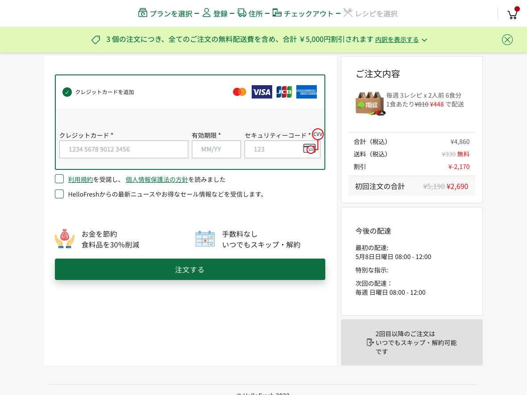This screenshot has width=527, height=395.
Task: Expand 内訳を表示する discount details
Action: pos(397,40)
